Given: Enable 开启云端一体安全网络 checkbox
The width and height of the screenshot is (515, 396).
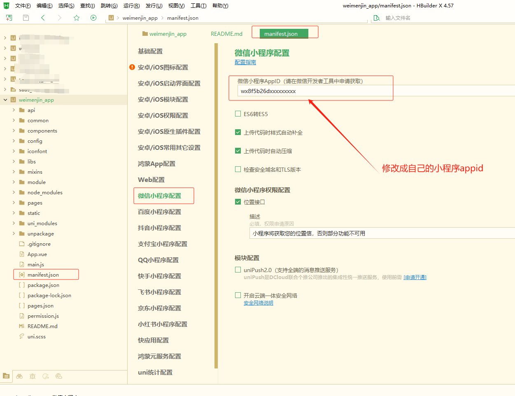Looking at the screenshot, I should pos(238,295).
